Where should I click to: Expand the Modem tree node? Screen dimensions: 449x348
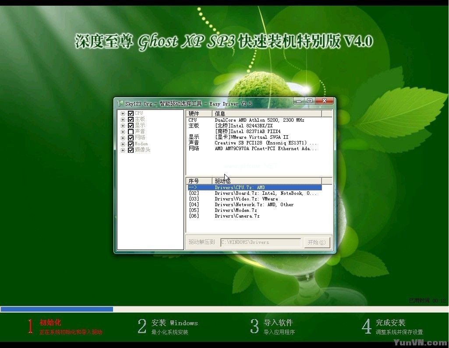pos(123,144)
